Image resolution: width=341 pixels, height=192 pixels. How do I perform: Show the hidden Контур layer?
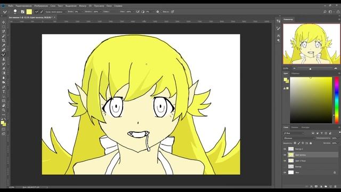(x=285, y=166)
